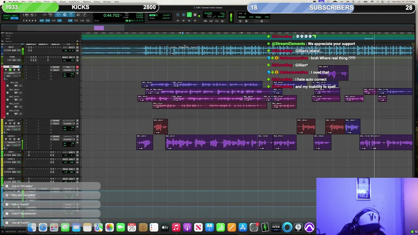418x235 pixels.
Task: Open Calendar from the dock
Action: pos(132,227)
